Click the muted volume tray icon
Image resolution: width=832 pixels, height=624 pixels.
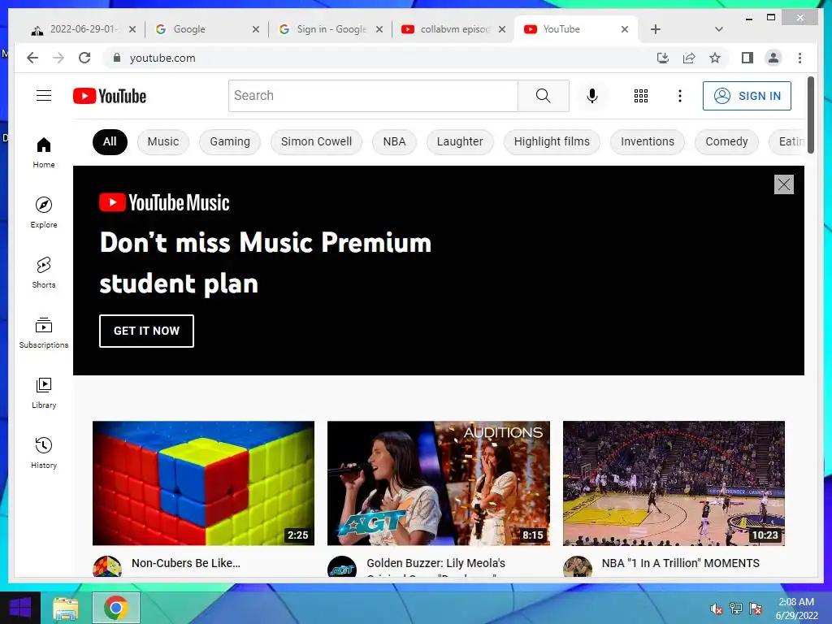717,609
